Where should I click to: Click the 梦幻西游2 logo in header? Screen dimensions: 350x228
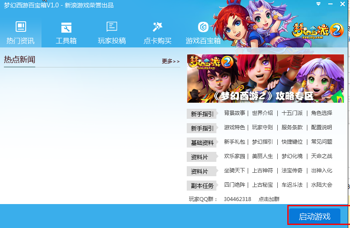[318, 31]
